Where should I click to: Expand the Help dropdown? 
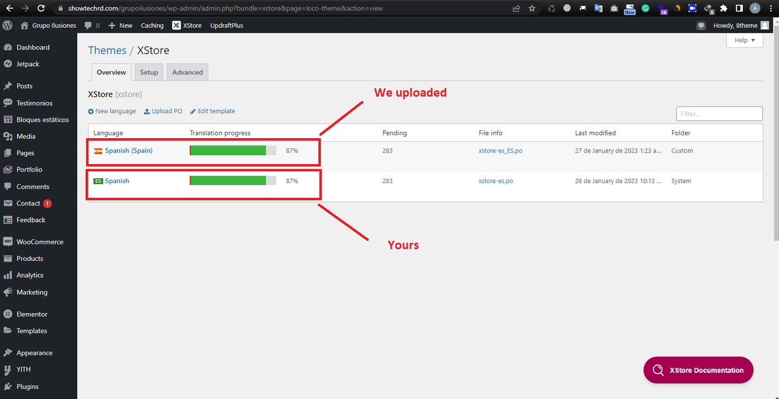744,40
